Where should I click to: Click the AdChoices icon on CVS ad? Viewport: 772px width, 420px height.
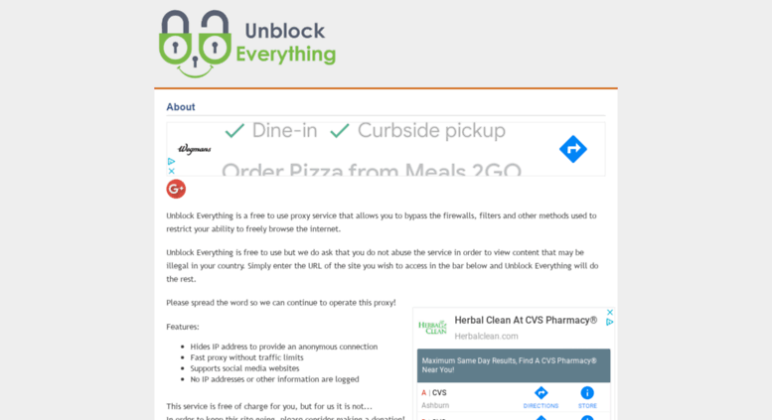coord(609,322)
